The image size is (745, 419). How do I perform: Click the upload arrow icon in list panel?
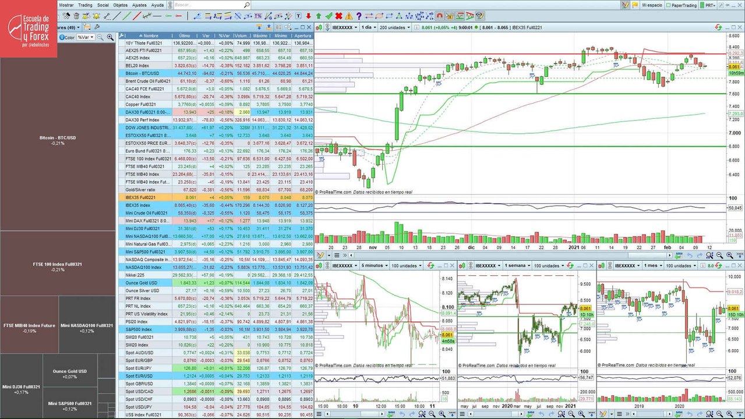click(x=269, y=27)
